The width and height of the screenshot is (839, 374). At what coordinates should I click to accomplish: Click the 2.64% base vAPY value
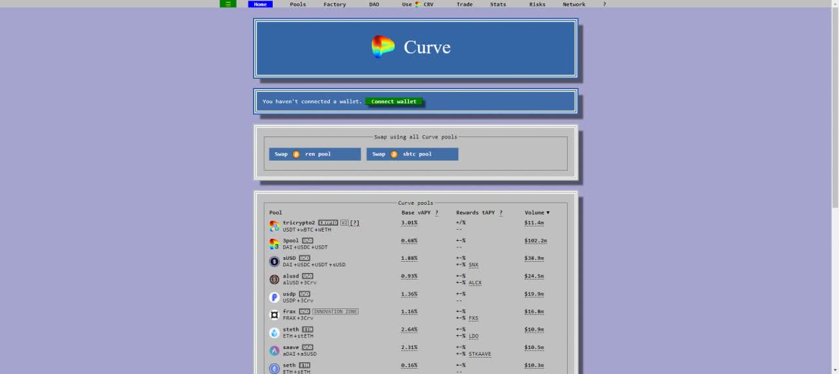tap(409, 329)
